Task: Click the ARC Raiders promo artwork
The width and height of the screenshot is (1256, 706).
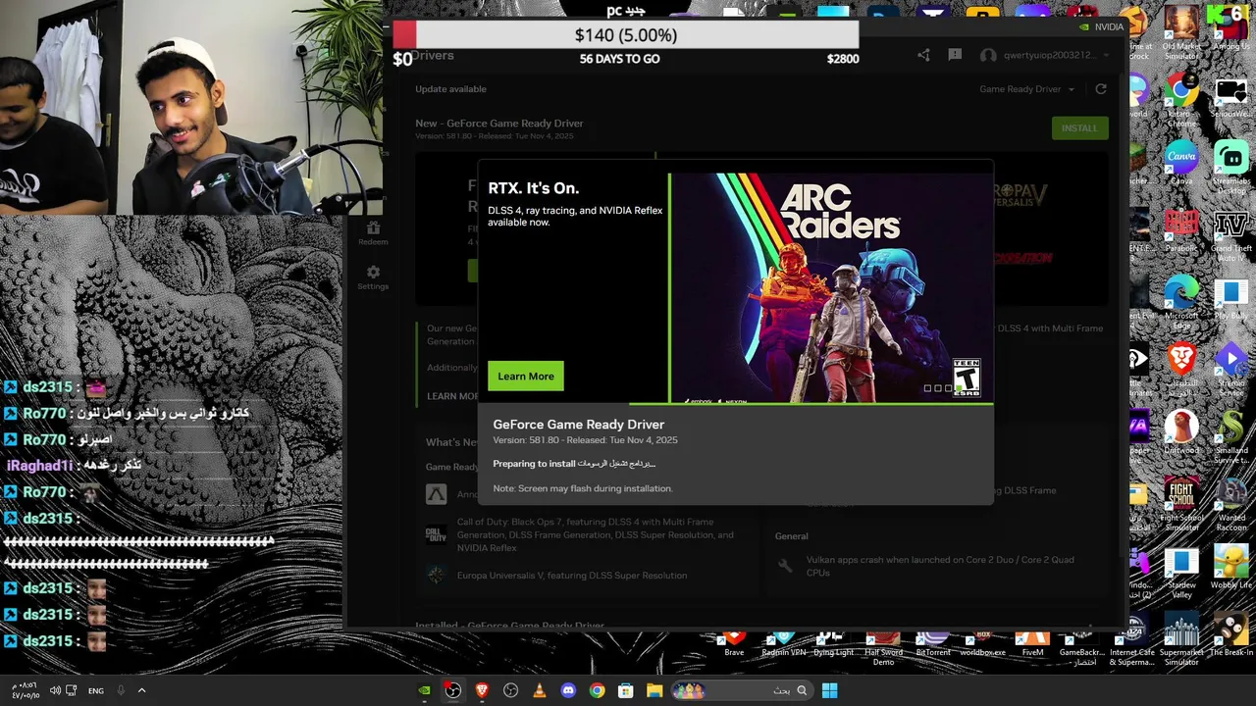Action: (830, 287)
